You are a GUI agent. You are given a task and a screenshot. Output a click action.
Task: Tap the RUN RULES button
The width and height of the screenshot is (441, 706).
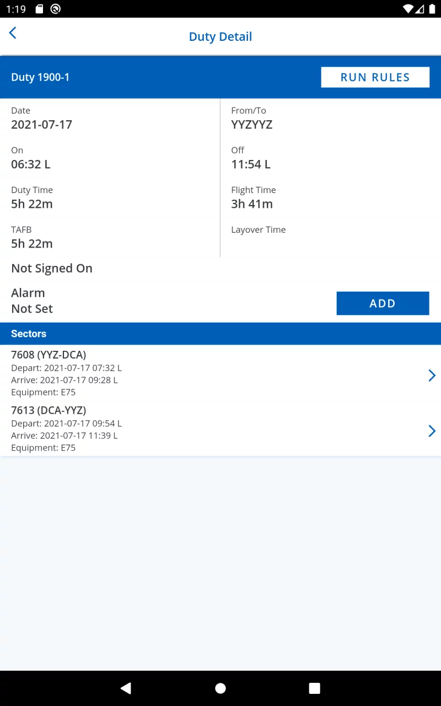(375, 77)
